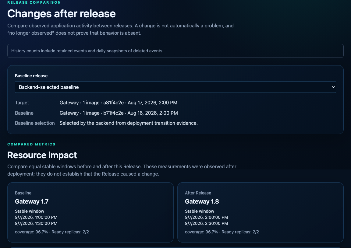Click the history counts notice text
The height and width of the screenshot is (248, 351).
click(87, 51)
